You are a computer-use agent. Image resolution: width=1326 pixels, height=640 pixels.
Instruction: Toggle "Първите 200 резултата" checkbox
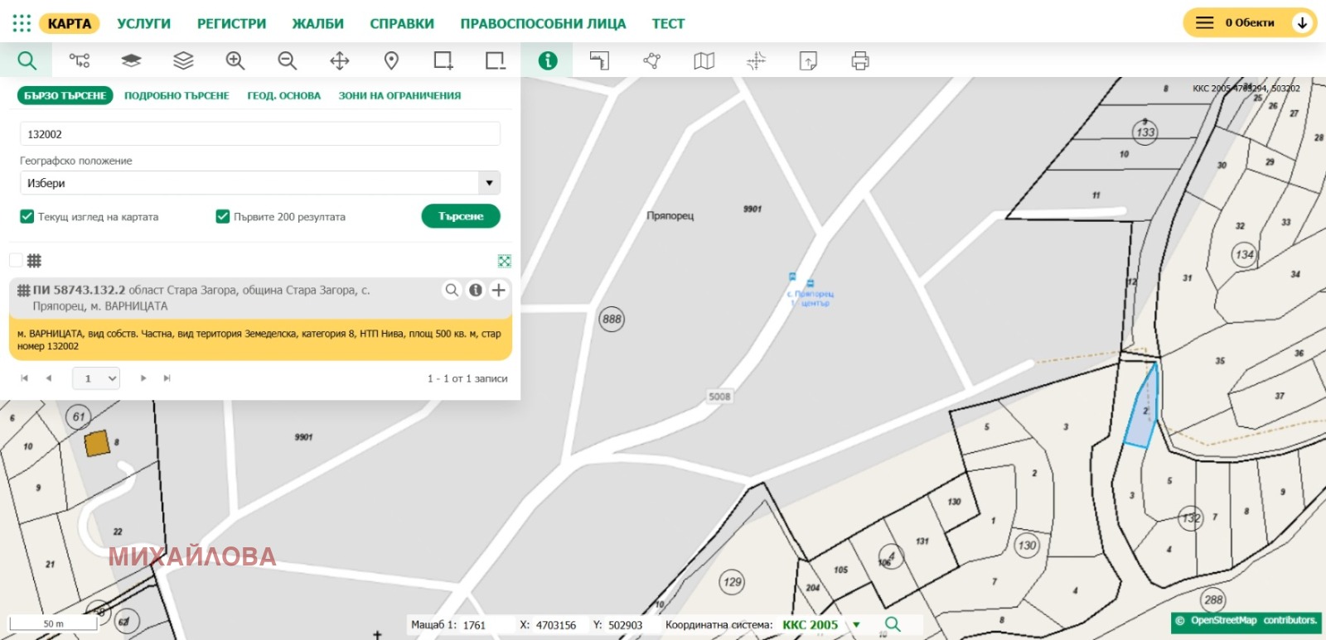coord(222,216)
